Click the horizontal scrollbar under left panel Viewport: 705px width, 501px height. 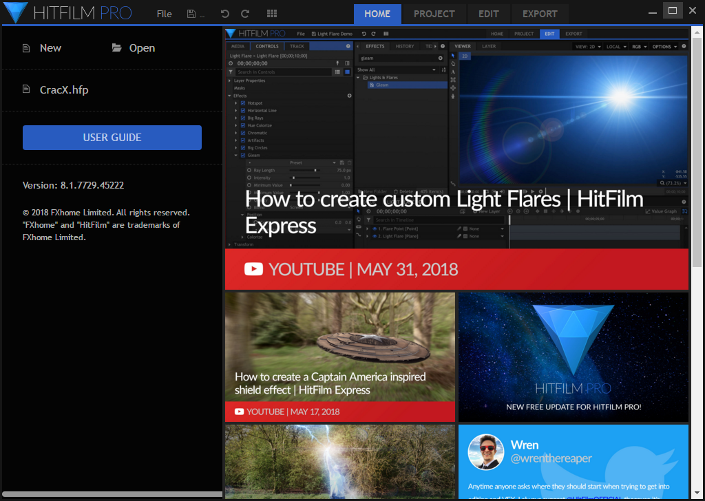(x=112, y=494)
